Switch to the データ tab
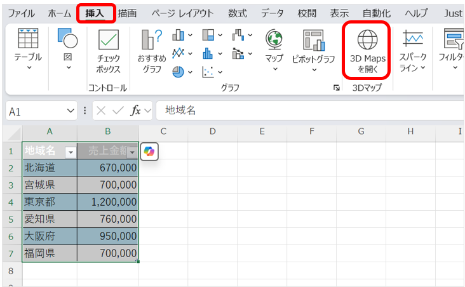465x287 pixels. tap(273, 13)
